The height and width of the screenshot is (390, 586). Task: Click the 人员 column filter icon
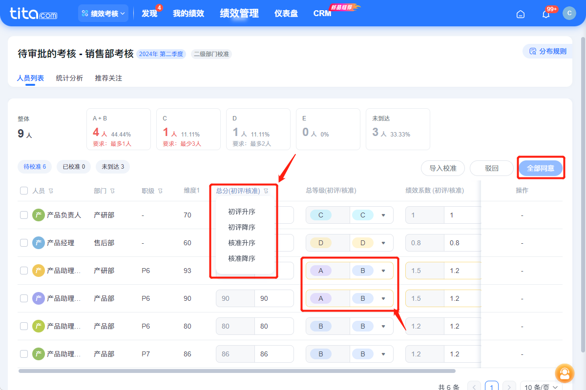pos(51,191)
